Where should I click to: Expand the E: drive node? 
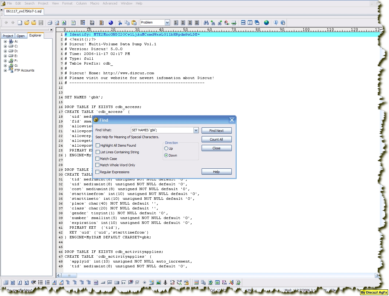coord(5,56)
